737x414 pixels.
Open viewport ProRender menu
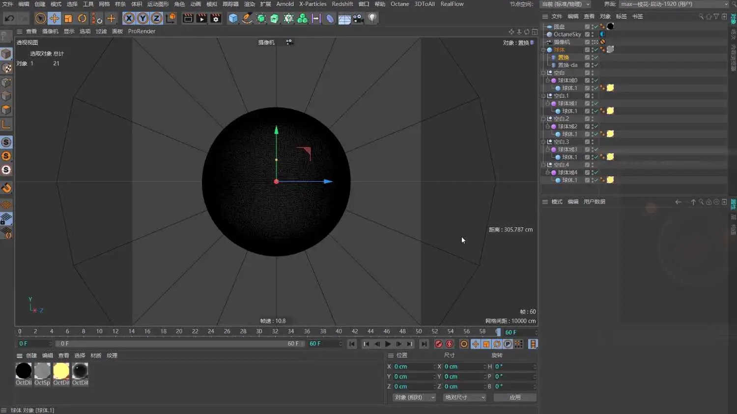(x=142, y=31)
